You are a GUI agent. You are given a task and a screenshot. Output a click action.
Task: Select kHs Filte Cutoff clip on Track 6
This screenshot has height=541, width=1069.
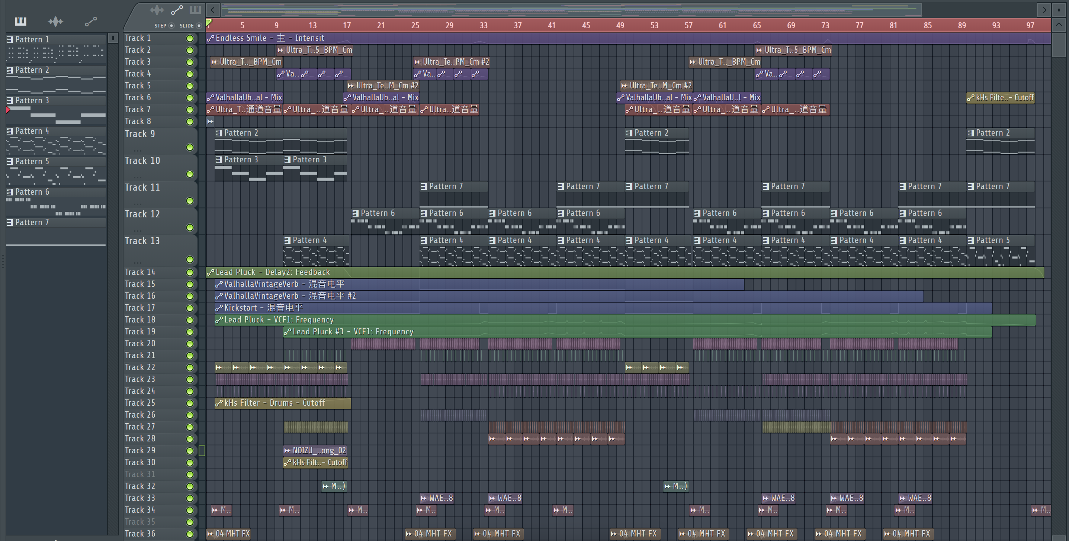[x=1001, y=98]
